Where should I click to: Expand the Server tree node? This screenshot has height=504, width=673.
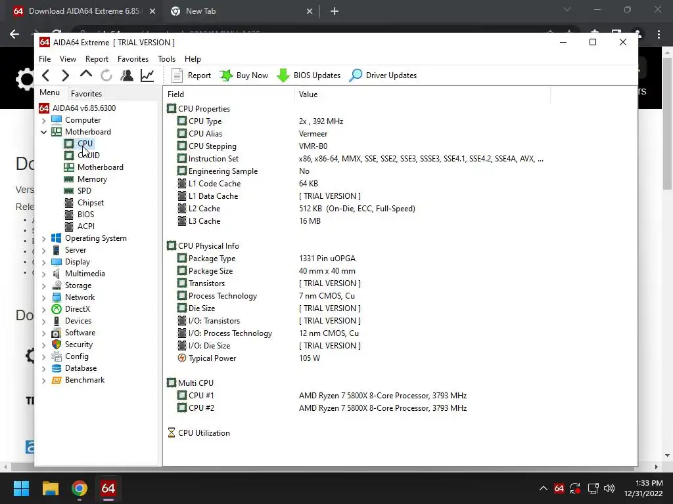tap(44, 250)
